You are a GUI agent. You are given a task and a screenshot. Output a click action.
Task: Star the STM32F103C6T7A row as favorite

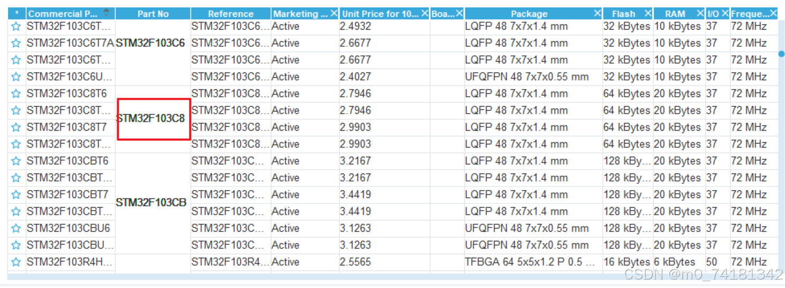[16, 43]
